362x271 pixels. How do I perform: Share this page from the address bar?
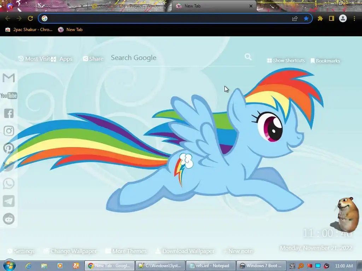click(295, 18)
